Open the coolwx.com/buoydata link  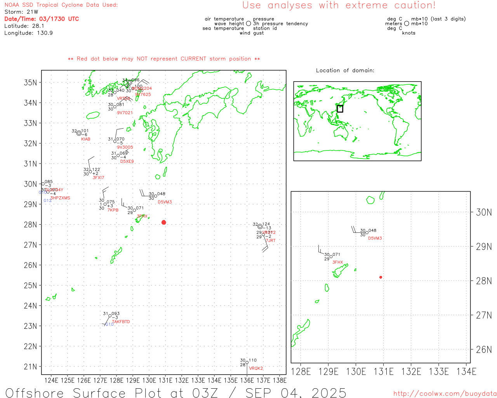click(445, 394)
